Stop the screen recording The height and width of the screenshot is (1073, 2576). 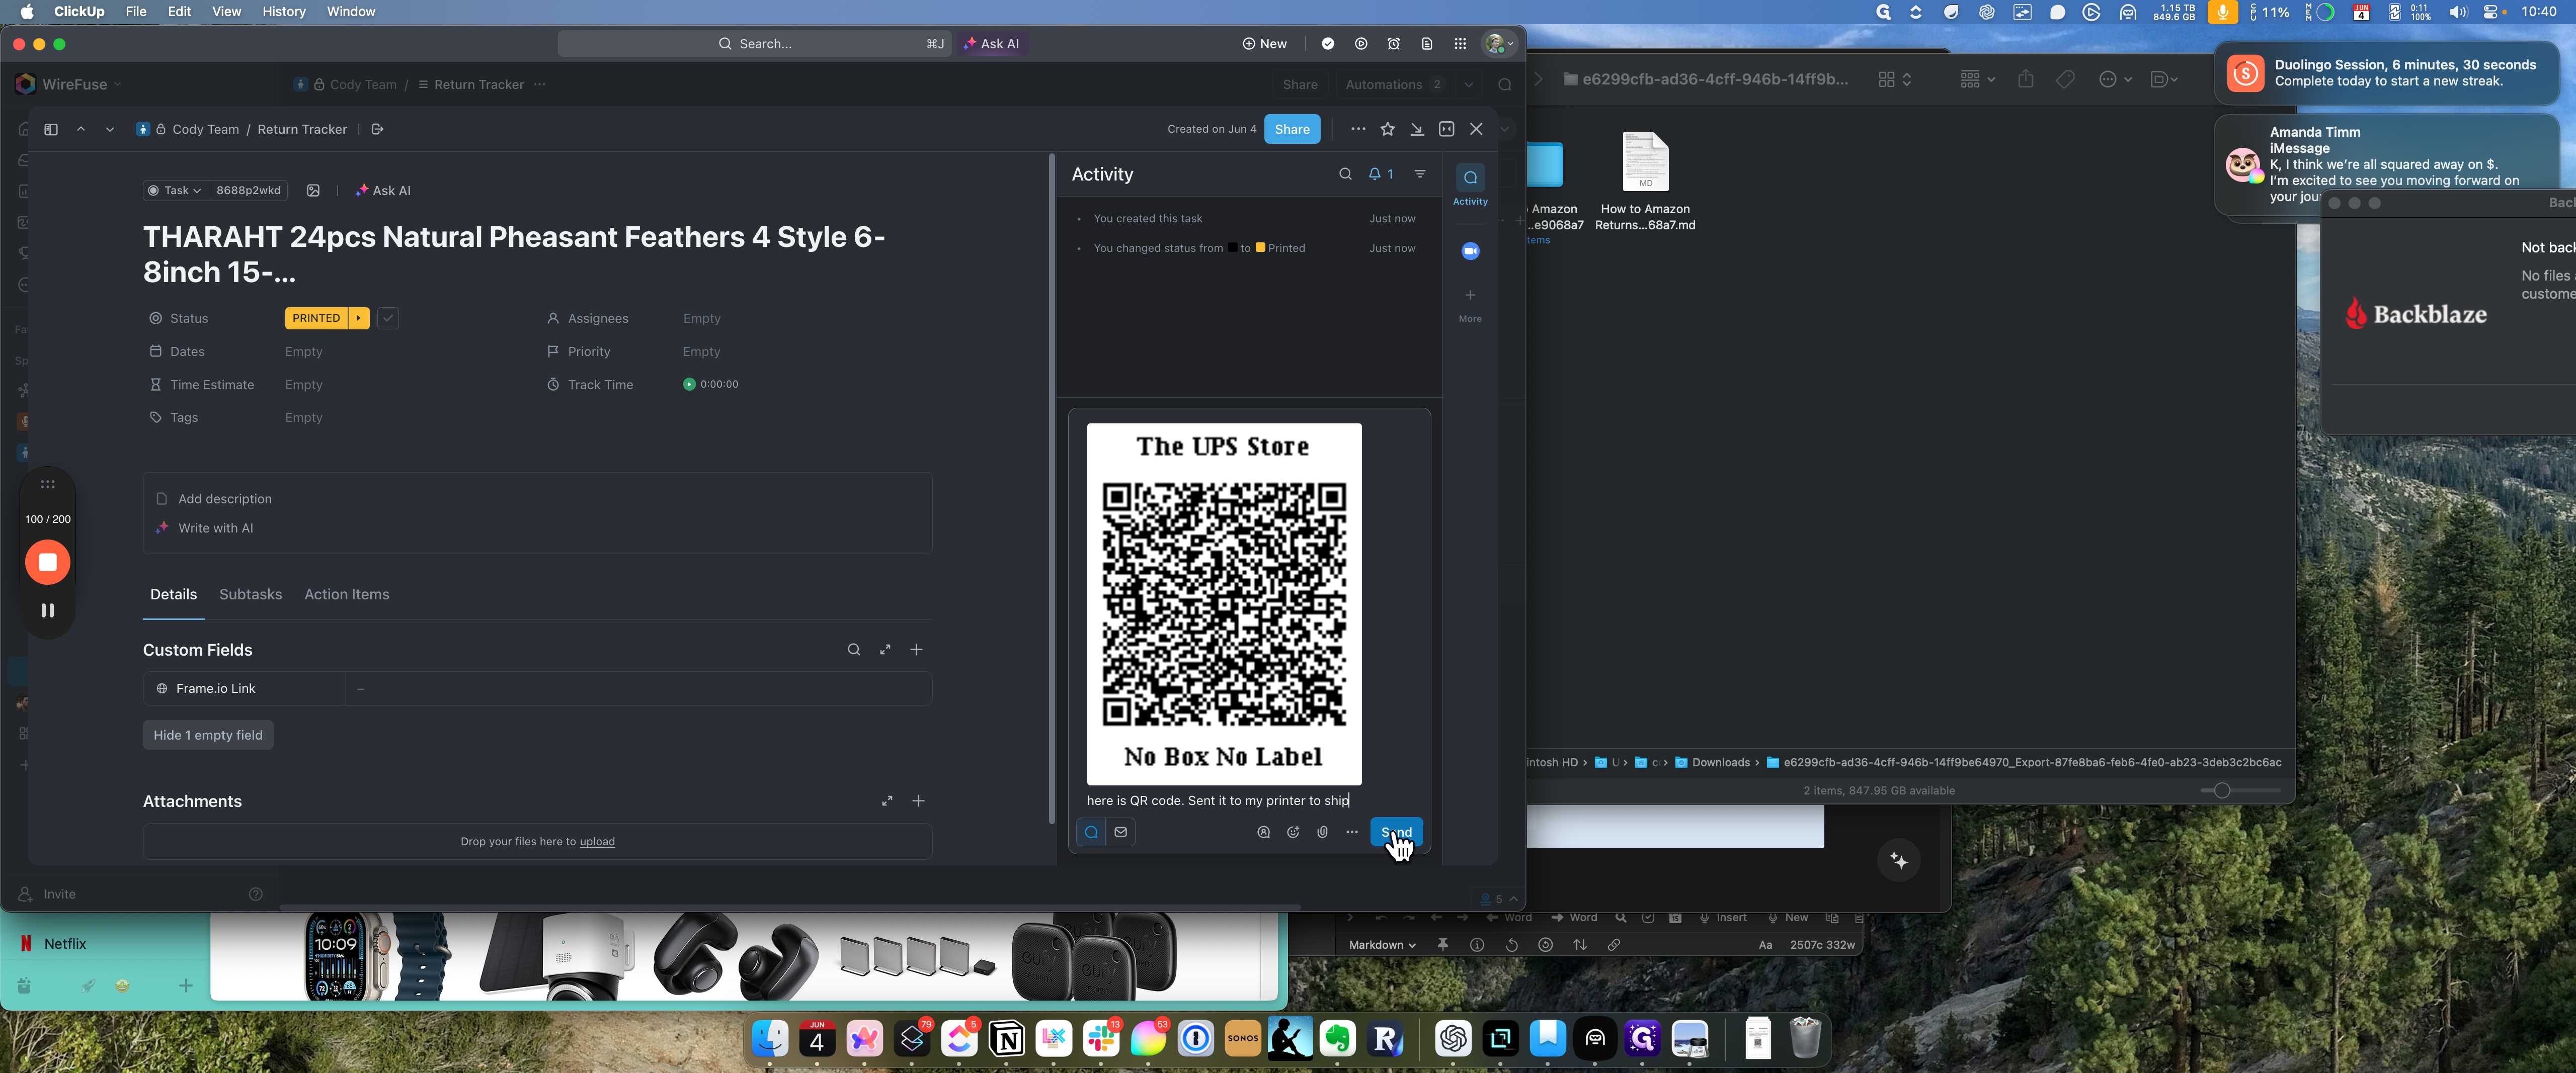[x=47, y=562]
